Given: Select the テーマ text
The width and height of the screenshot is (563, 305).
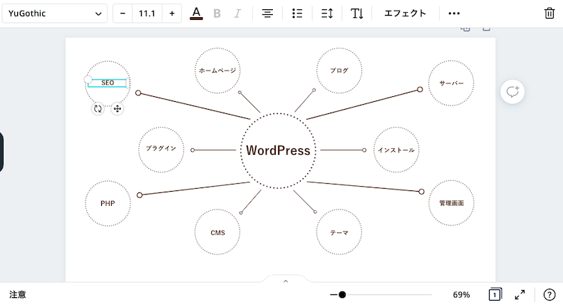Looking at the screenshot, I should click(339, 233).
